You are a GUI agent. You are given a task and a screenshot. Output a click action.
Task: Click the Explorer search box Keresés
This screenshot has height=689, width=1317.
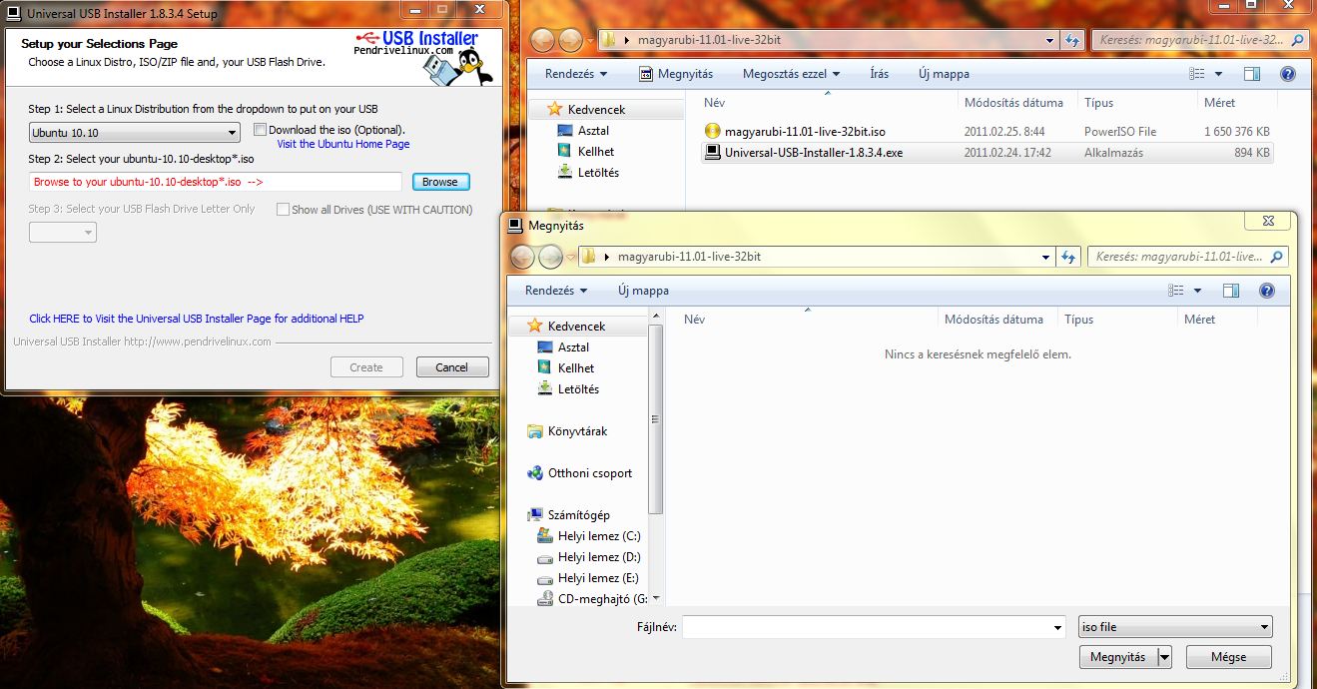pos(1199,41)
